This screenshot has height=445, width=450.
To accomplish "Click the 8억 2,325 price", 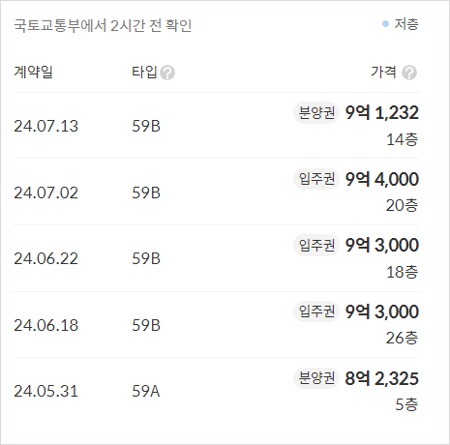I will point(382,378).
